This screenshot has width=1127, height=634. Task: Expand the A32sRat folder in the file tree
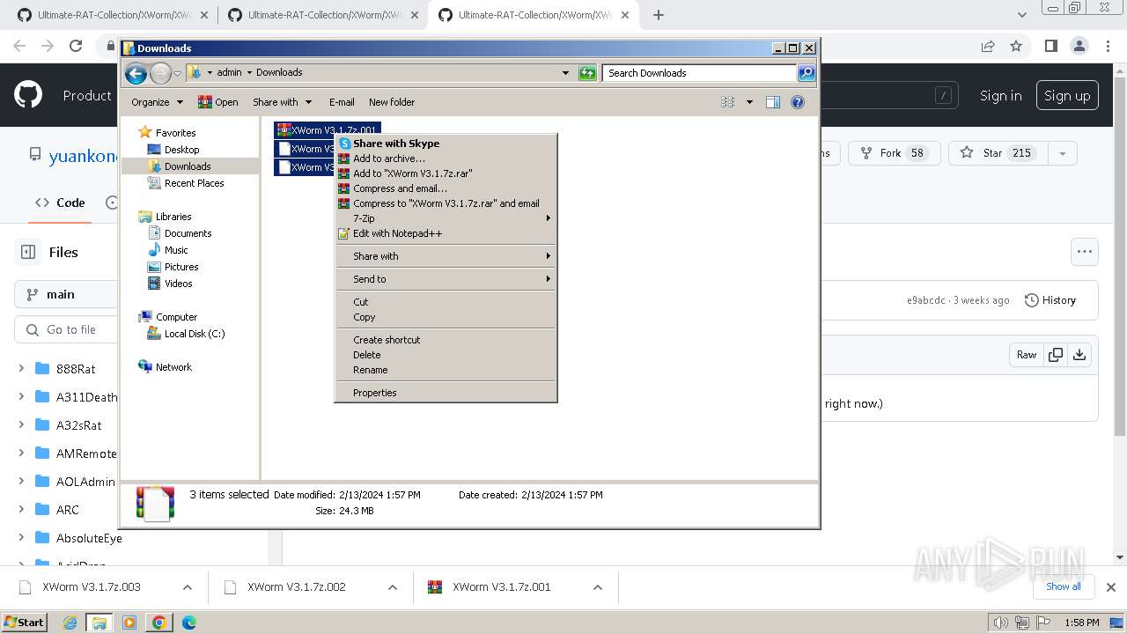(21, 425)
